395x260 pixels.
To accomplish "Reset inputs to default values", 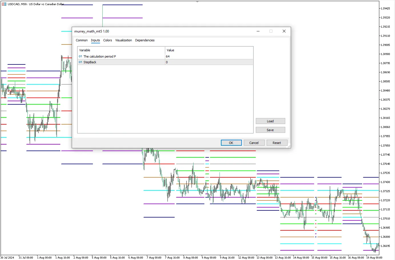I will pos(276,143).
